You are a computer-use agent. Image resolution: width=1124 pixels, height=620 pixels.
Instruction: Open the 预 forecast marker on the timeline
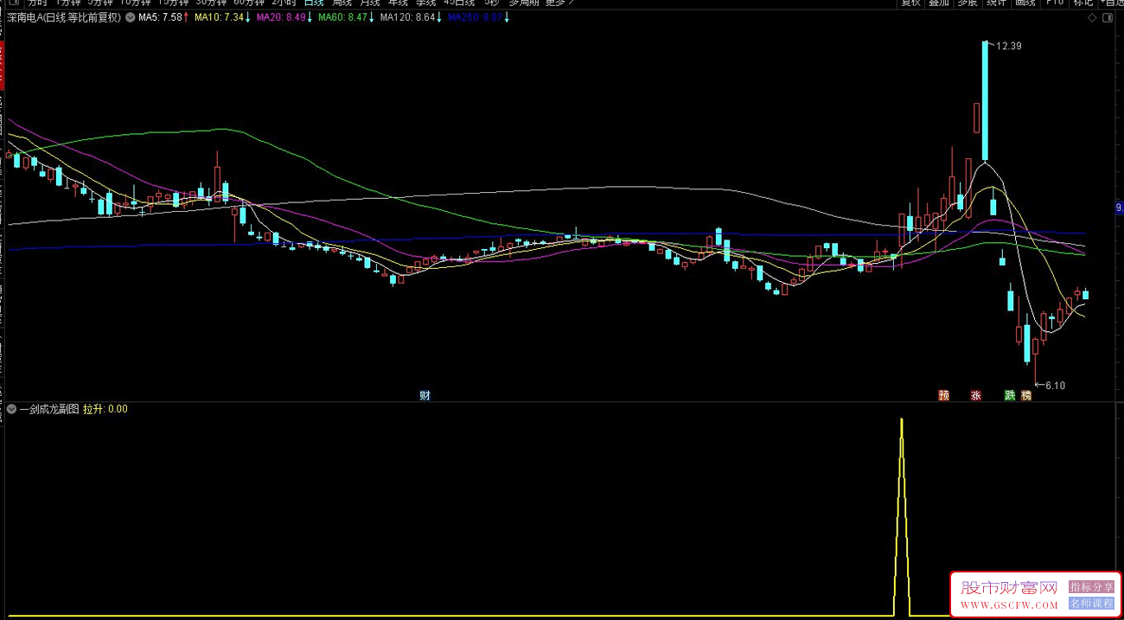(943, 396)
